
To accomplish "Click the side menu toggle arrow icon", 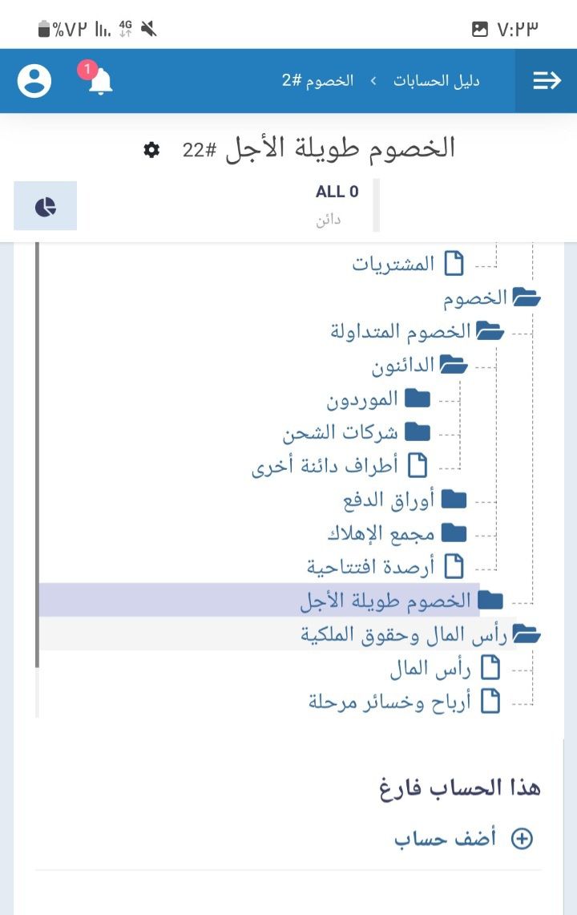I will [x=547, y=81].
